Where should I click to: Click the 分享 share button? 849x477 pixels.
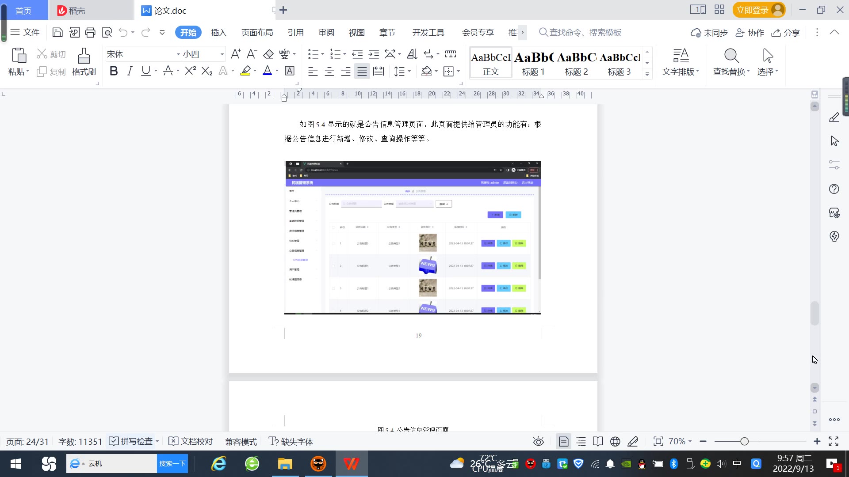pos(786,33)
